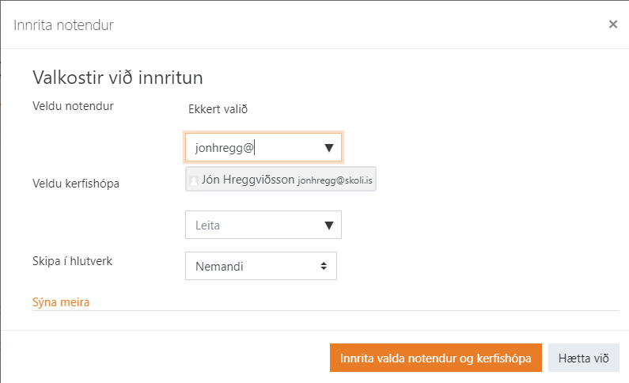Click Innrita valda notendur og kerfishópa button
The width and height of the screenshot is (629, 383).
[x=436, y=358]
